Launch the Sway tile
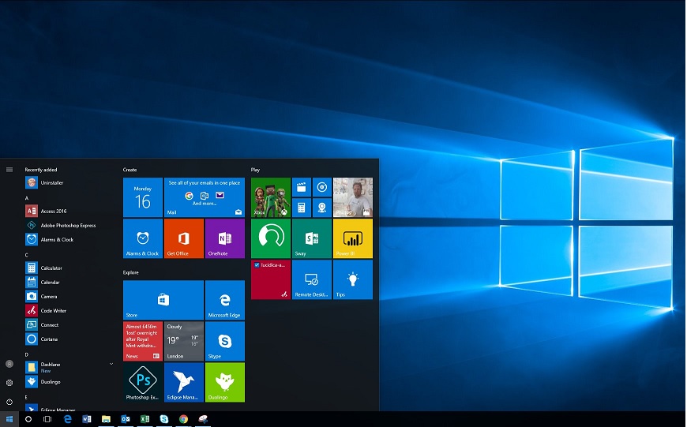Screen dimensions: 687x427 311,238
